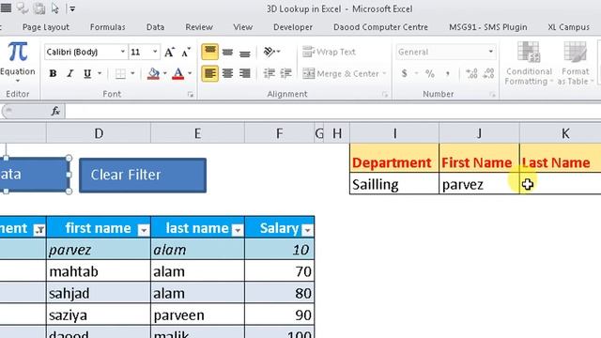The height and width of the screenshot is (338, 601).
Task: Select cell containing saziya
Action: [x=99, y=315]
